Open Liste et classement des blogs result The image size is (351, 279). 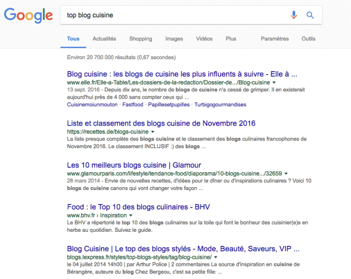click(x=161, y=124)
